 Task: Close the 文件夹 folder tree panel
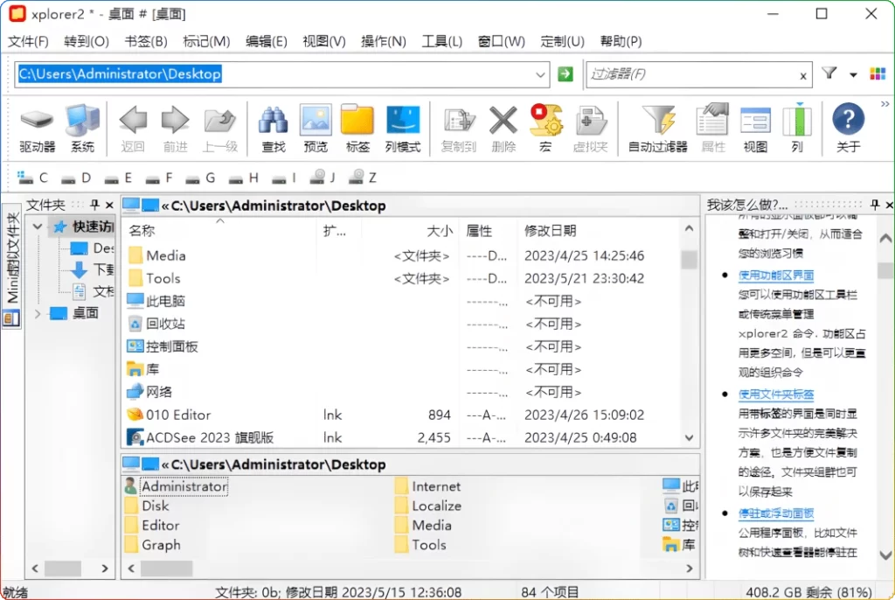[x=109, y=205]
